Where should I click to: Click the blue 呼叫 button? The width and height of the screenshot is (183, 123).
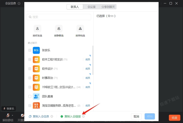coord(150,117)
